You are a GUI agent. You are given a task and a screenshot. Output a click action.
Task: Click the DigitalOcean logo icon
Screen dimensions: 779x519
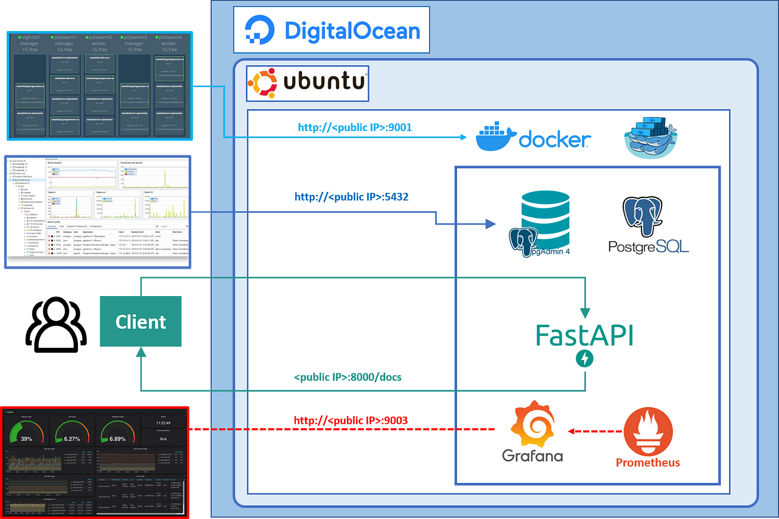pos(261,30)
